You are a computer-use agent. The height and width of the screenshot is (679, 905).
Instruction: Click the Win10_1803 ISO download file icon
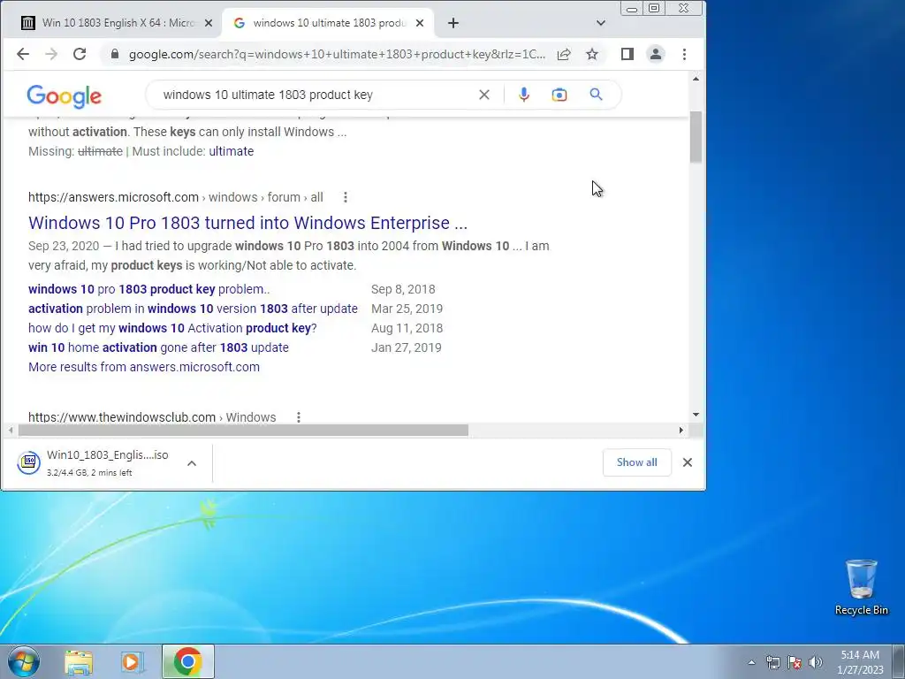click(28, 462)
